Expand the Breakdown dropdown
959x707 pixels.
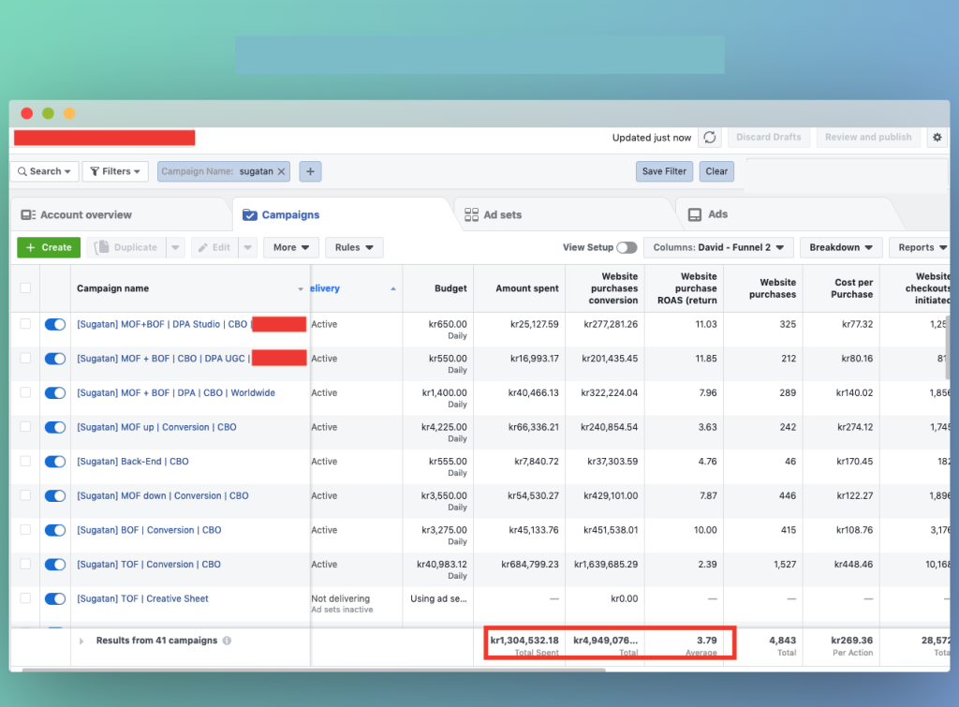click(x=840, y=248)
